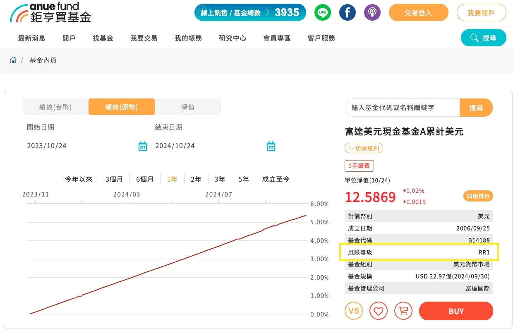Select the 5年 period
Viewport: 513px width, 331px height.
point(243,179)
